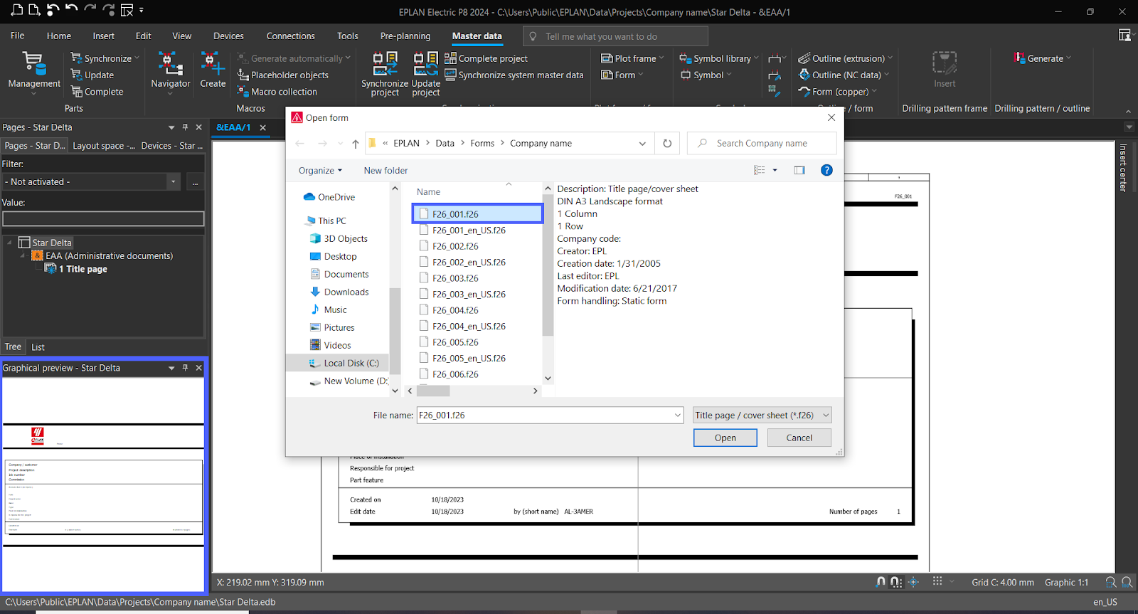The image size is (1138, 614).
Task: Open the Generate dropdown
Action: tap(1042, 58)
